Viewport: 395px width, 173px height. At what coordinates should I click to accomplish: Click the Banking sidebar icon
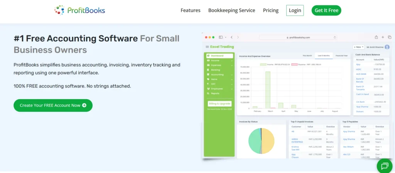[208, 70]
